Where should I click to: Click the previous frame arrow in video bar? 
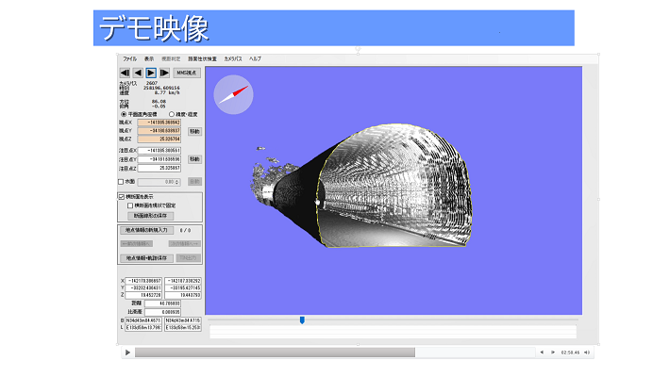(x=541, y=352)
